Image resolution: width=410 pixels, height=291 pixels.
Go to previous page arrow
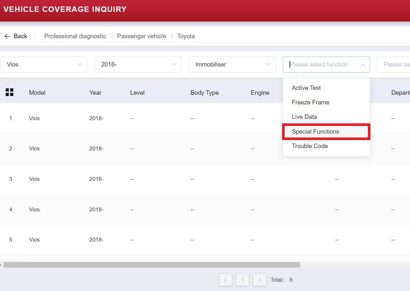tap(225, 280)
